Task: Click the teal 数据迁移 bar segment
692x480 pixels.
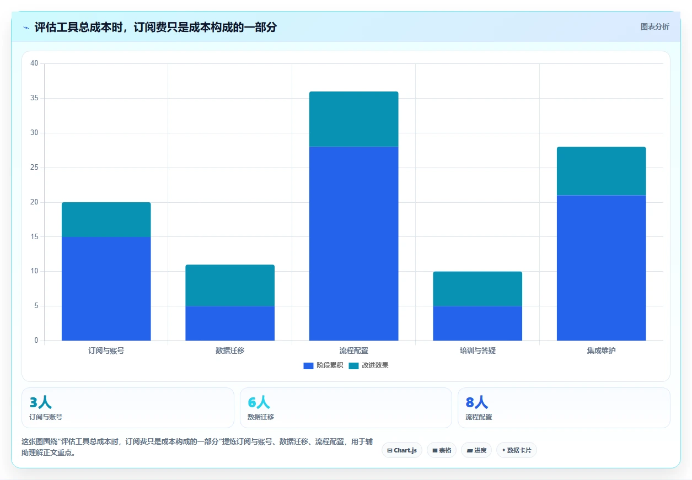Action: (x=230, y=285)
